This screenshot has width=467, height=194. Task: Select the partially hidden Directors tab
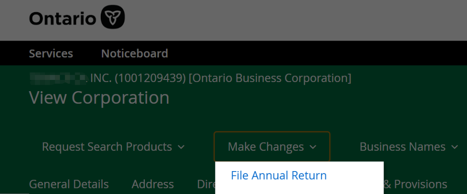206,184
